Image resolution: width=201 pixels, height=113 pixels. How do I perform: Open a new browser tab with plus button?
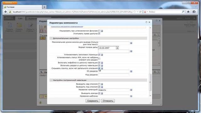(x=44, y=7)
